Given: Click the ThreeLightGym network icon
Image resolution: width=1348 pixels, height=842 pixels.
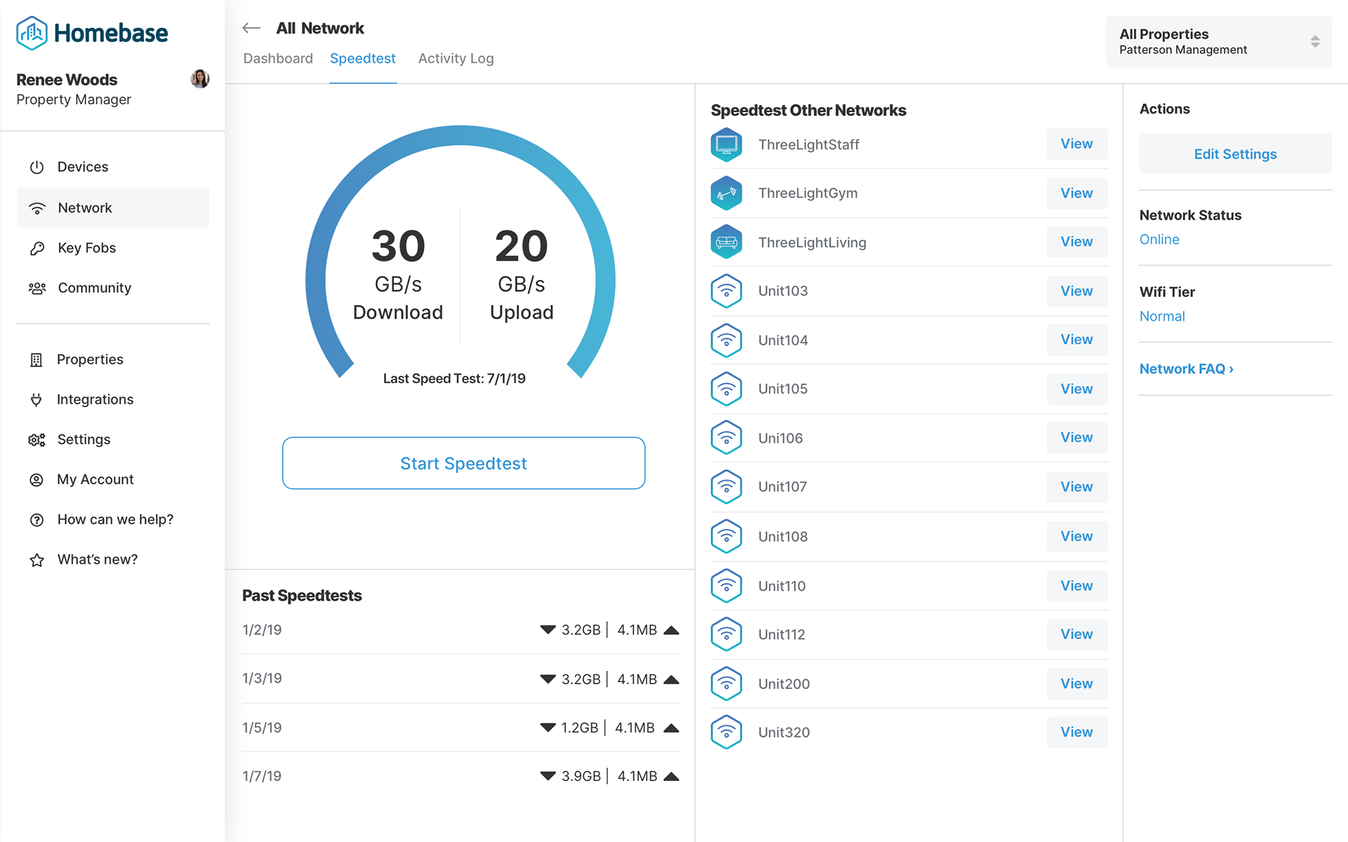Looking at the screenshot, I should pyautogui.click(x=726, y=194).
